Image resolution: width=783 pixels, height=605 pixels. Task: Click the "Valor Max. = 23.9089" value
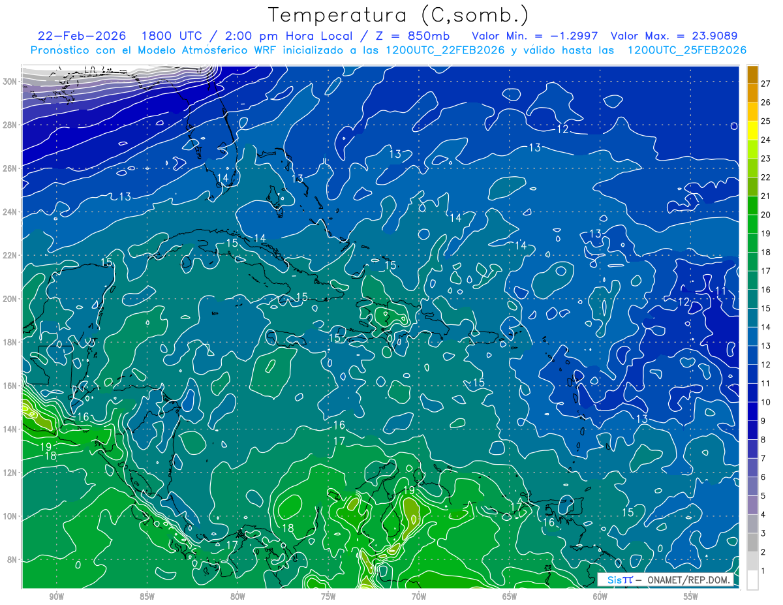tap(674, 36)
